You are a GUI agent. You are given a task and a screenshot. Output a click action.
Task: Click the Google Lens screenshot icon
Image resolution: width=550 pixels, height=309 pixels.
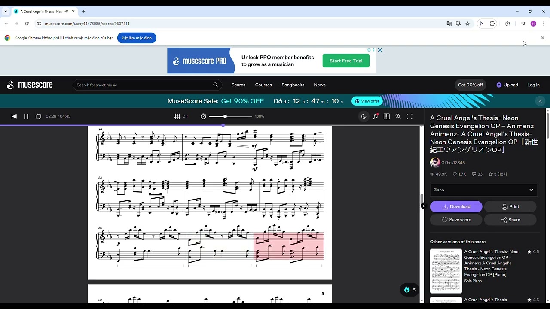[x=507, y=24]
